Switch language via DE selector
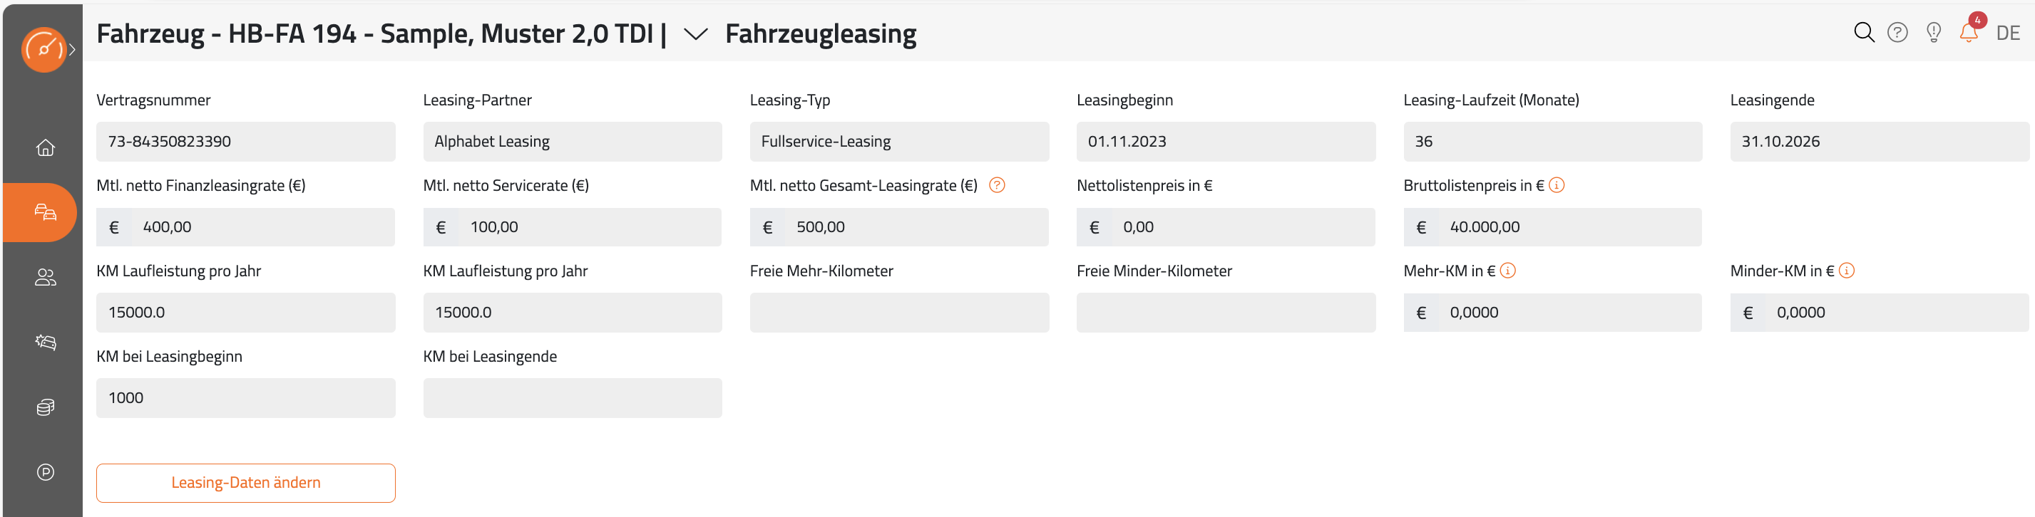The image size is (2035, 517). point(2007,33)
